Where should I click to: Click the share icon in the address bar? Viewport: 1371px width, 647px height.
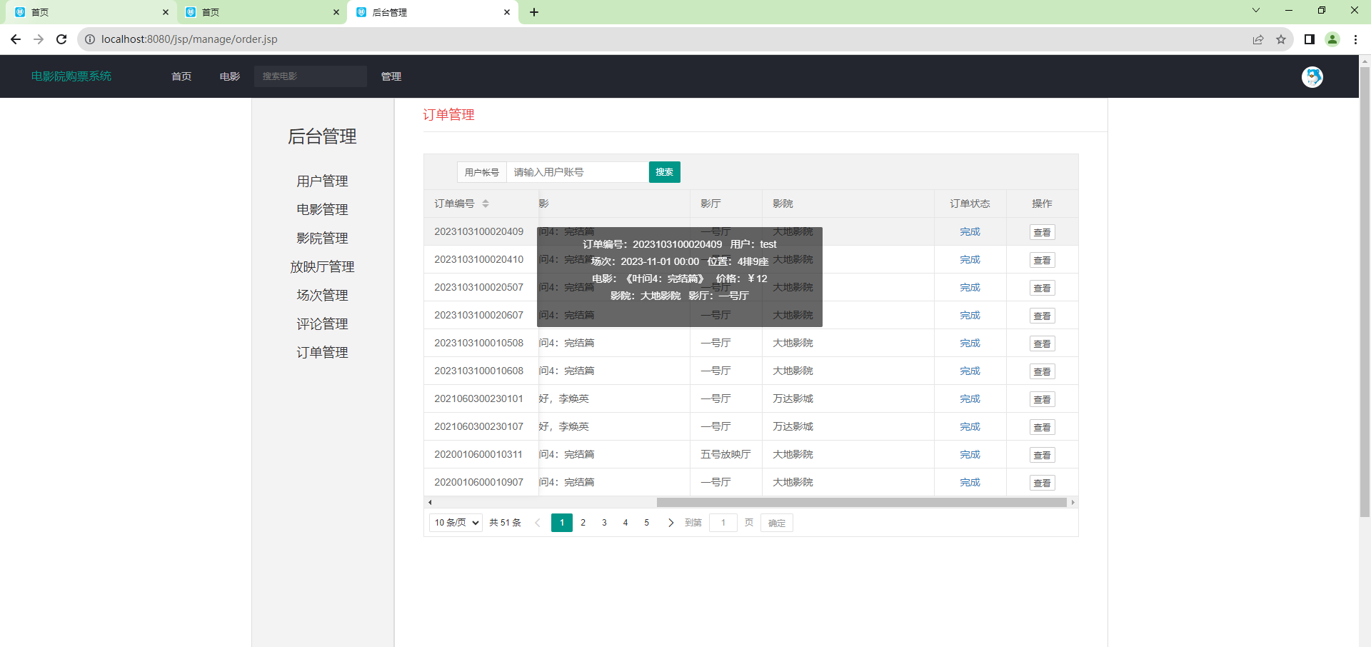pos(1257,39)
